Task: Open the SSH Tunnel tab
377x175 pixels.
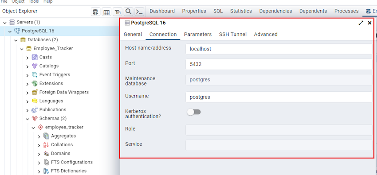Action: 233,34
